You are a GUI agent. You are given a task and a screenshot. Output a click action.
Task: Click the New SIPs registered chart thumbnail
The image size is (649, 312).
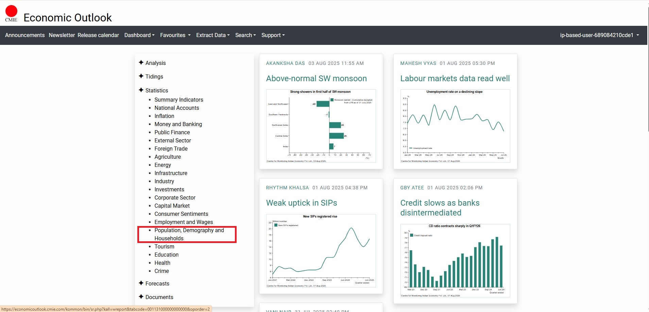tap(321, 251)
